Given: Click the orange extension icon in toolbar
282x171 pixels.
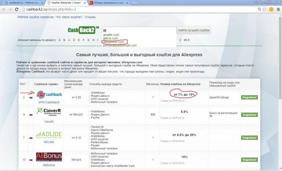Looking at the screenshot, I should 271,9.
